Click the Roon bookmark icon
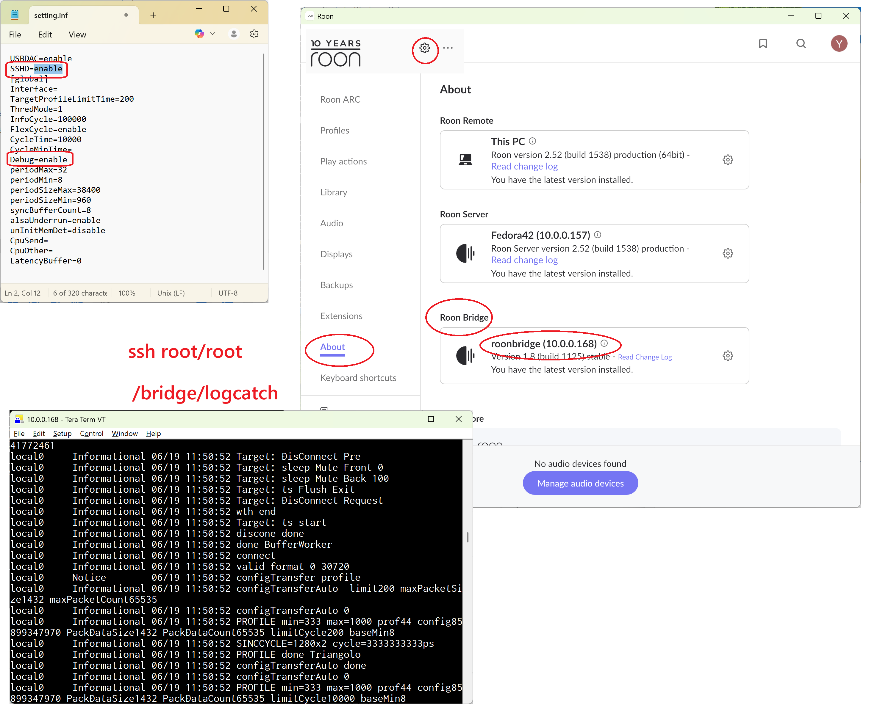 [x=763, y=43]
